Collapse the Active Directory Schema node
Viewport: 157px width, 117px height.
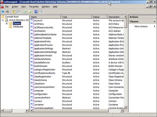click(3, 20)
